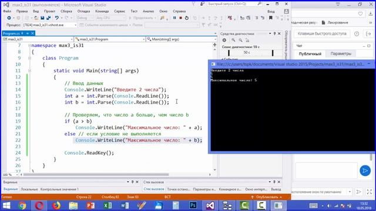Click the 50 с diagnostics timeline ruler
The width and height of the screenshot is (376, 211).
click(250, 53)
